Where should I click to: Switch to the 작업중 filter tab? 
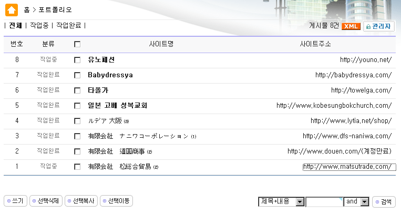pos(39,25)
